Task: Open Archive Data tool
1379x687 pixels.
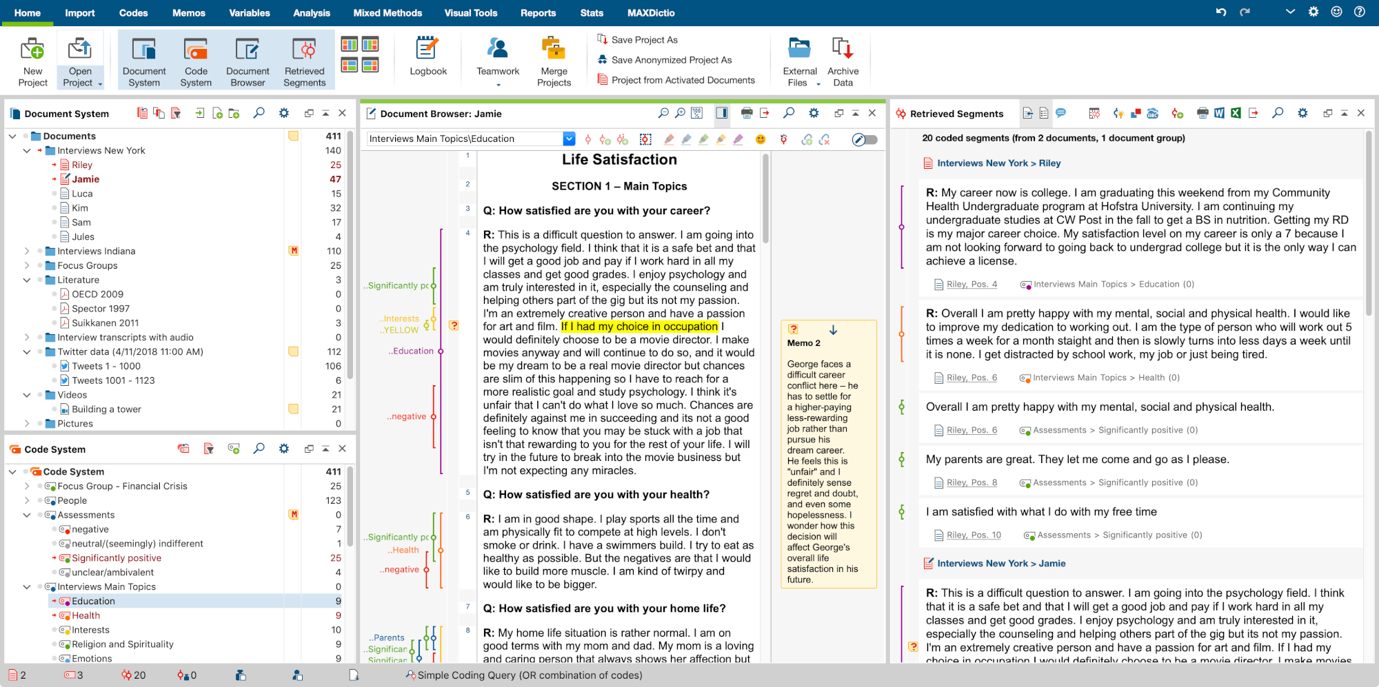Action: pos(843,62)
